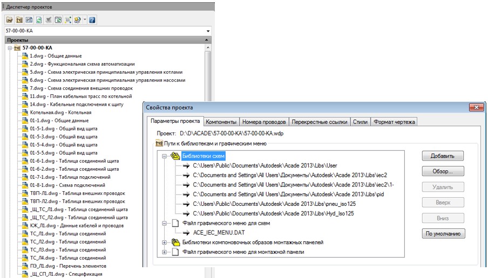The width and height of the screenshot is (488, 278).
Task: Click the New Project toolbar icon
Action: pos(19,20)
